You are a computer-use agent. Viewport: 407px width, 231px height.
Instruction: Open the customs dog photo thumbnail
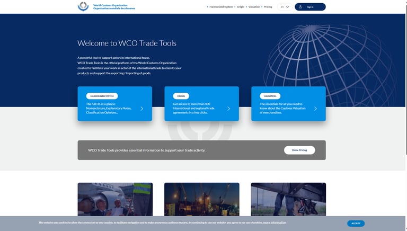coord(288,199)
